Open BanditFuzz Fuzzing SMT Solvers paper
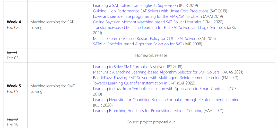The image size is (278, 128). 157,78
